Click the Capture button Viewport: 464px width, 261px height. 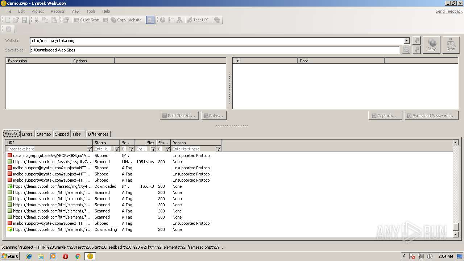[x=385, y=116]
